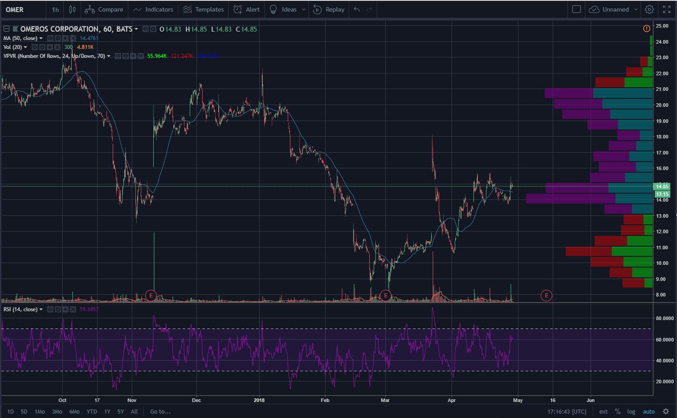
Task: Set range to 5Y
Action: 121,412
